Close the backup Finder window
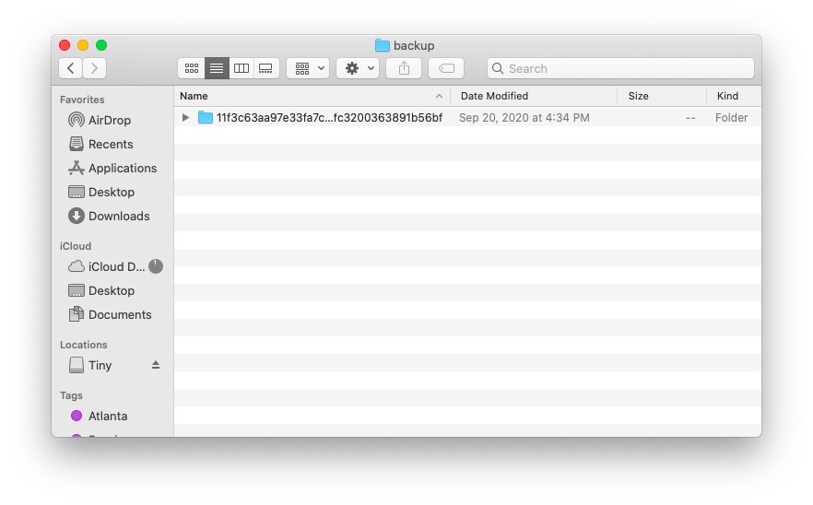The height and width of the screenshot is (505, 813). pyautogui.click(x=65, y=45)
